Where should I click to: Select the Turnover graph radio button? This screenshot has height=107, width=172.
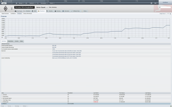[2, 95]
